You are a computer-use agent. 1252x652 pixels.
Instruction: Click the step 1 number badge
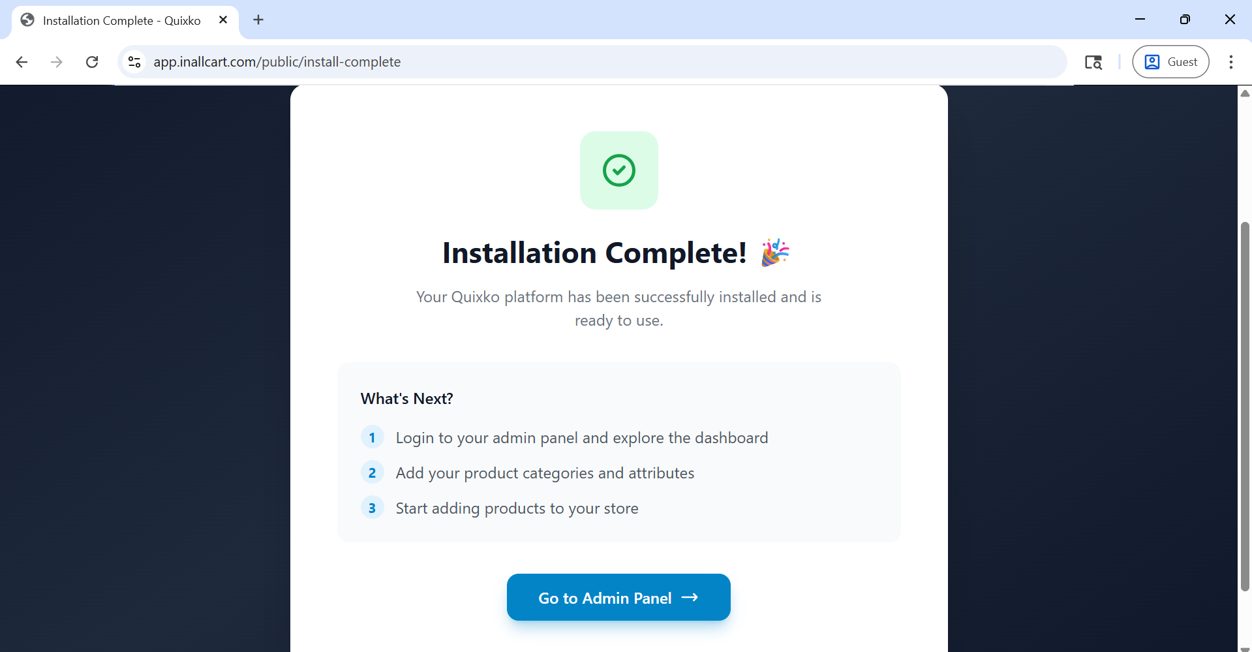pyautogui.click(x=372, y=437)
